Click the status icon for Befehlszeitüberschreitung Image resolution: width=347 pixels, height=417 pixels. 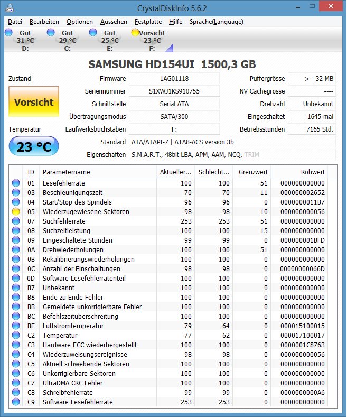click(16, 317)
